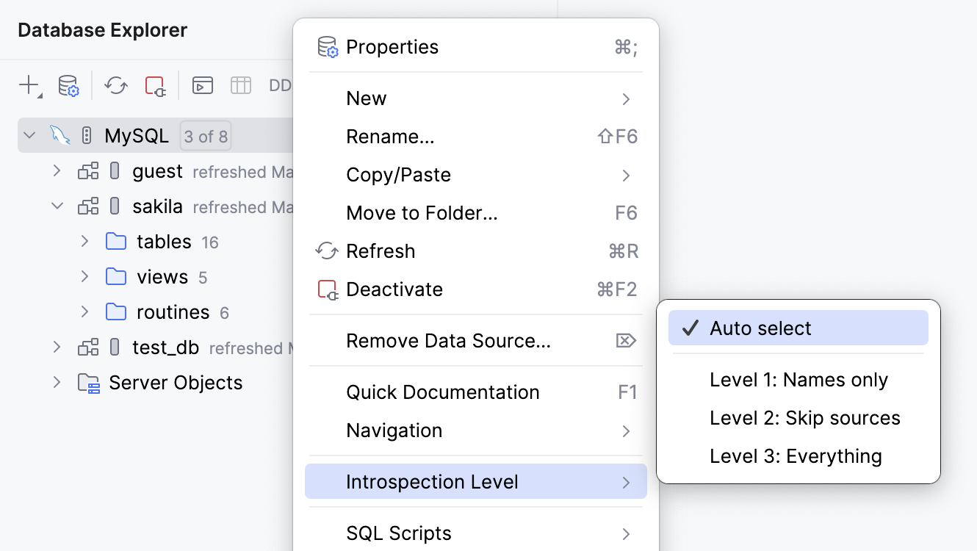
Task: Open the query console toolbar icon
Action: click(203, 85)
